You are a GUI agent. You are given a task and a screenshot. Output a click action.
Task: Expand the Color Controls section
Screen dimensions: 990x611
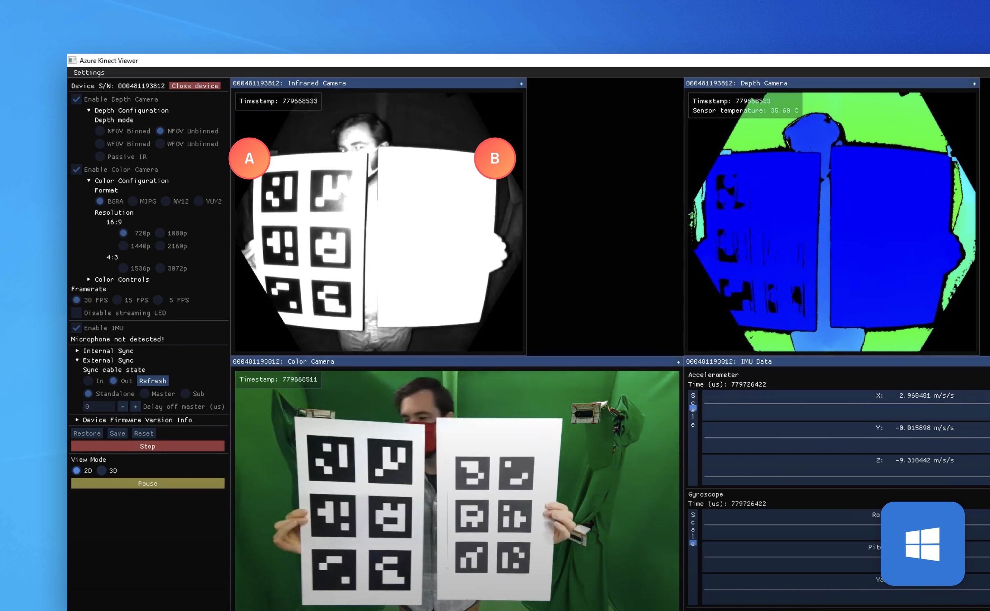point(89,279)
